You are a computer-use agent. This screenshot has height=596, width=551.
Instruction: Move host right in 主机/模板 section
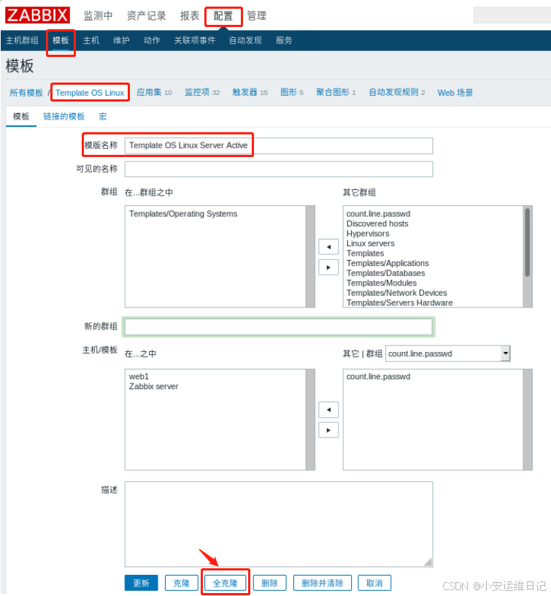click(x=328, y=430)
